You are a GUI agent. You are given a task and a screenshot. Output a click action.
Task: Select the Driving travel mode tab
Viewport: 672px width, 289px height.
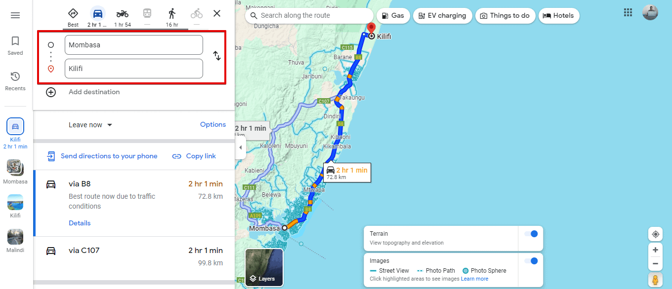tap(98, 17)
